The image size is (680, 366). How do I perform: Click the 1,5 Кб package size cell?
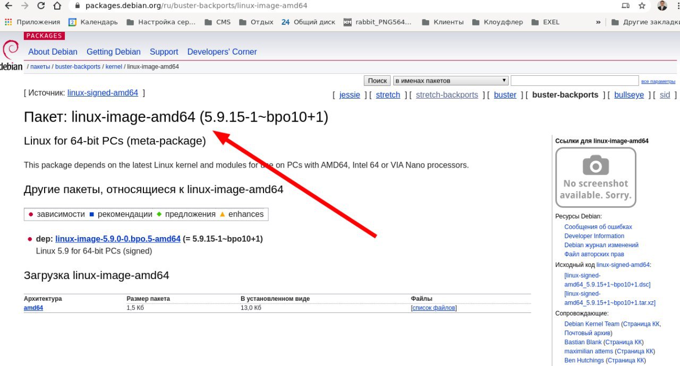[x=135, y=308]
